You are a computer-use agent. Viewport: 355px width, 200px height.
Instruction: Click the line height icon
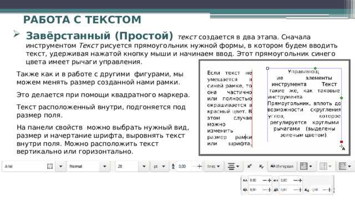(173, 167)
